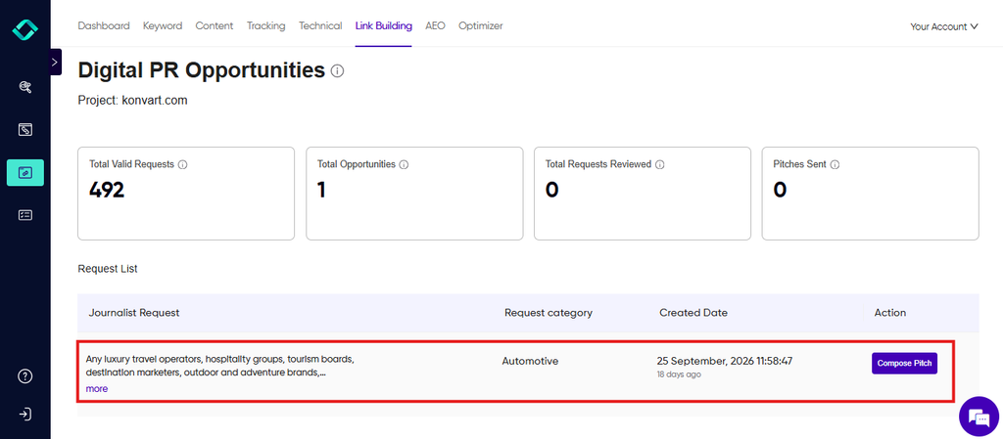Click the 25 September, 2026 date cell
This screenshot has height=439, width=1003.
coord(725,361)
